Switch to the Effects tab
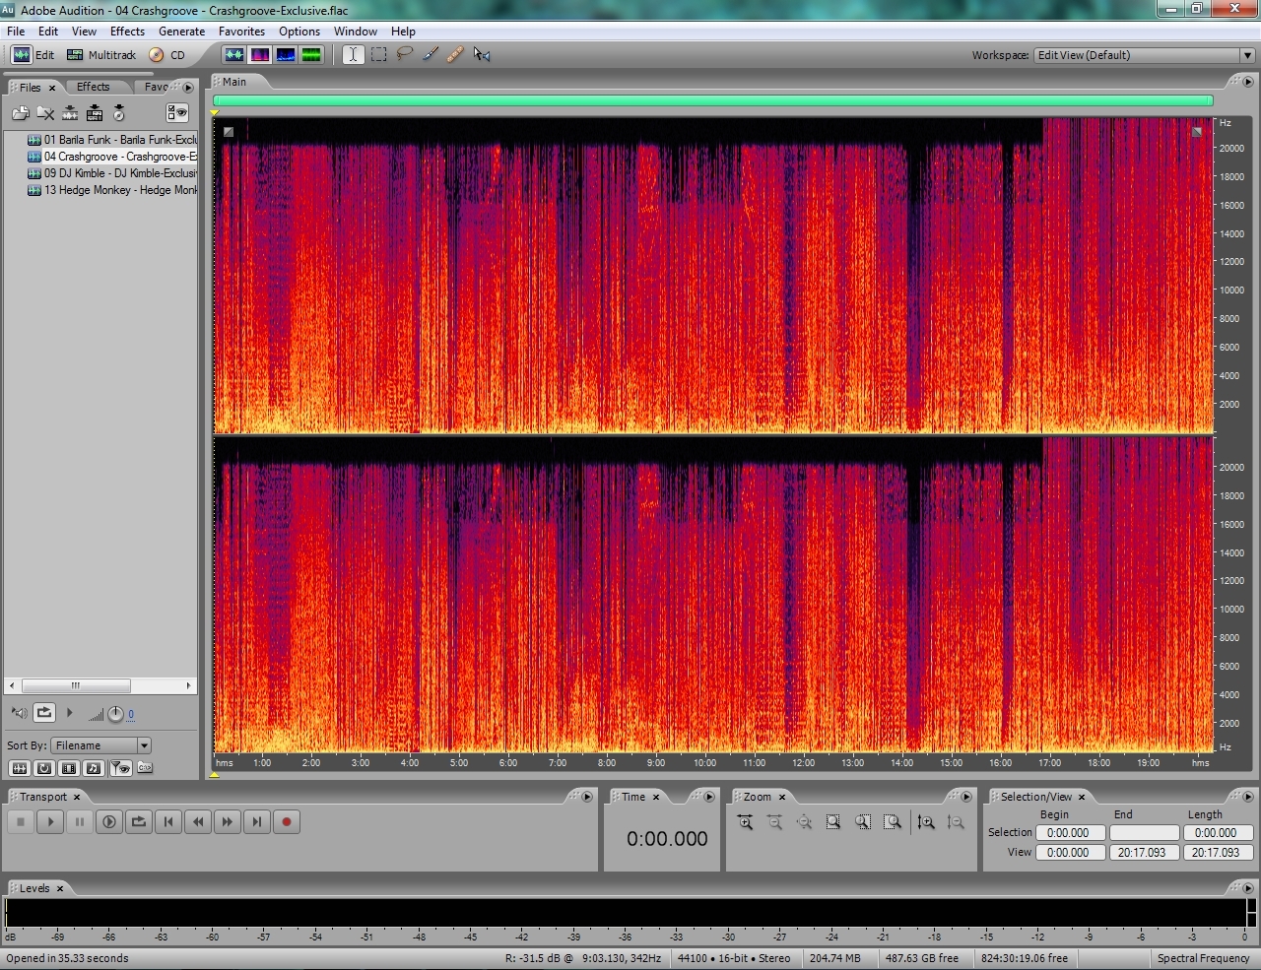The height and width of the screenshot is (970, 1261). pyautogui.click(x=94, y=87)
